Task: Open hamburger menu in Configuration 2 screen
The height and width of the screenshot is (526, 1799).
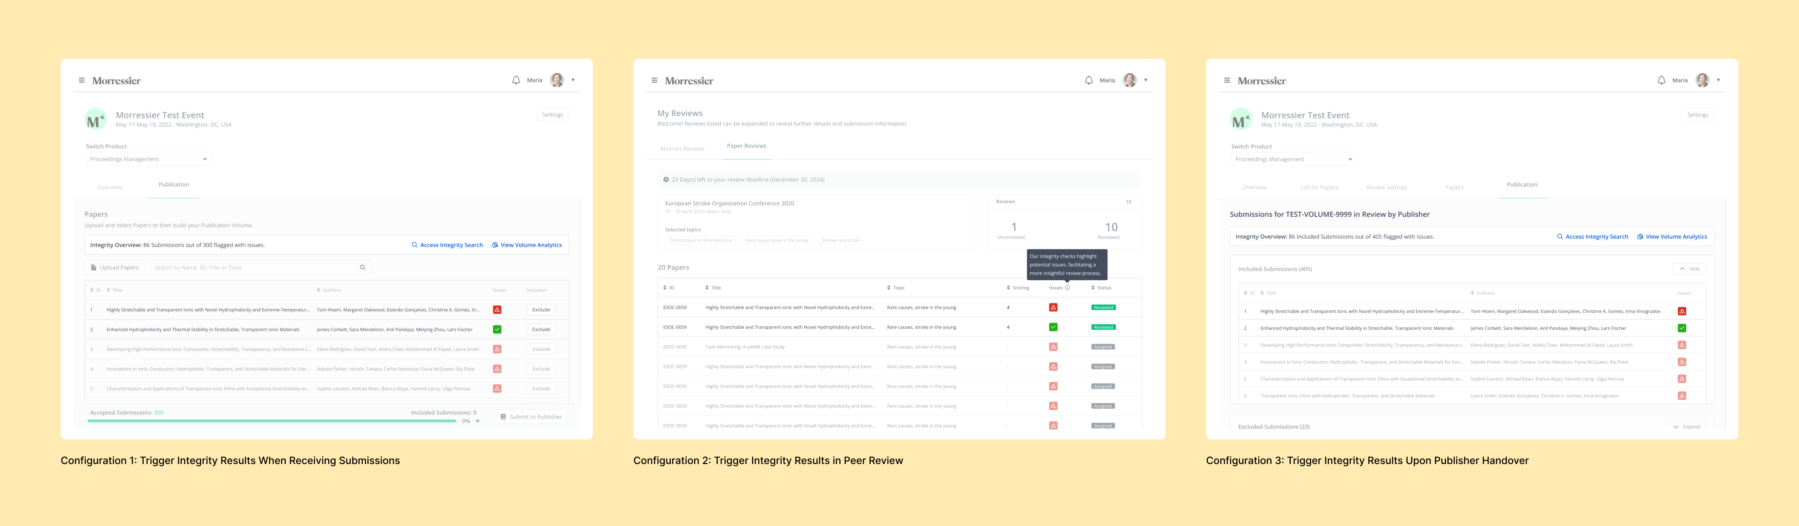Action: 654,80
